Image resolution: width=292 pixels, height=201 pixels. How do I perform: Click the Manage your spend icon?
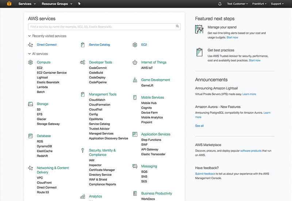pyautogui.click(x=199, y=29)
